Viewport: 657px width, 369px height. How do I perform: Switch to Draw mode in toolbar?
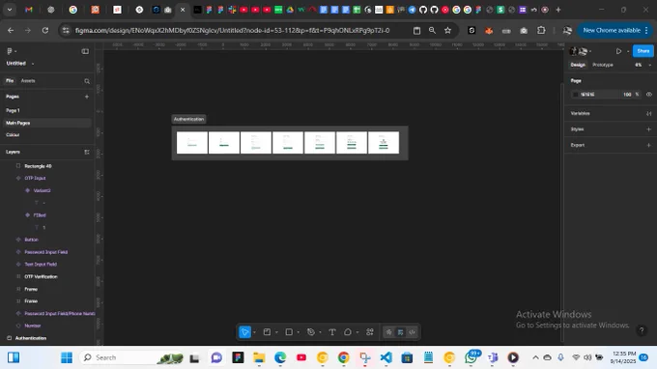point(388,332)
